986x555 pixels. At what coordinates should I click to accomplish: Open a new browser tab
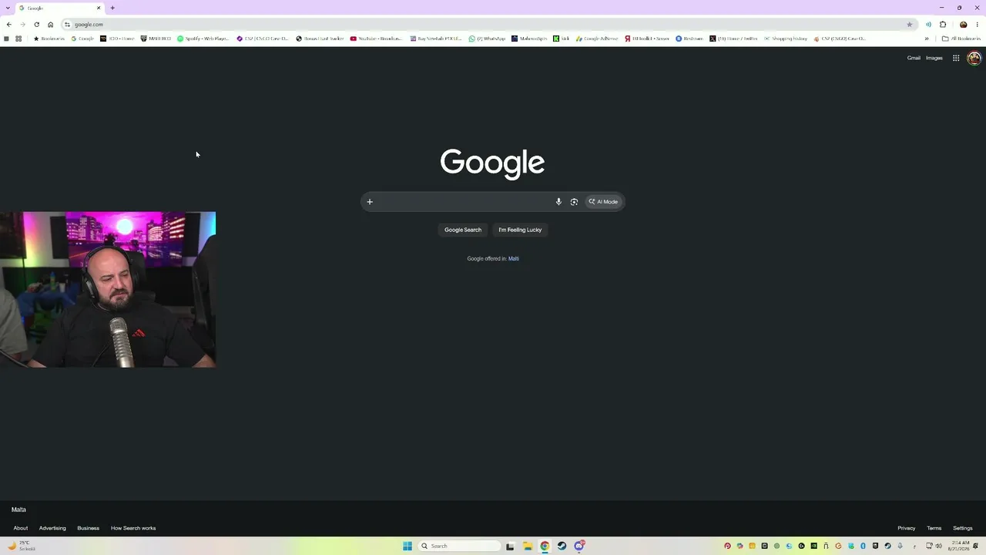click(x=112, y=8)
